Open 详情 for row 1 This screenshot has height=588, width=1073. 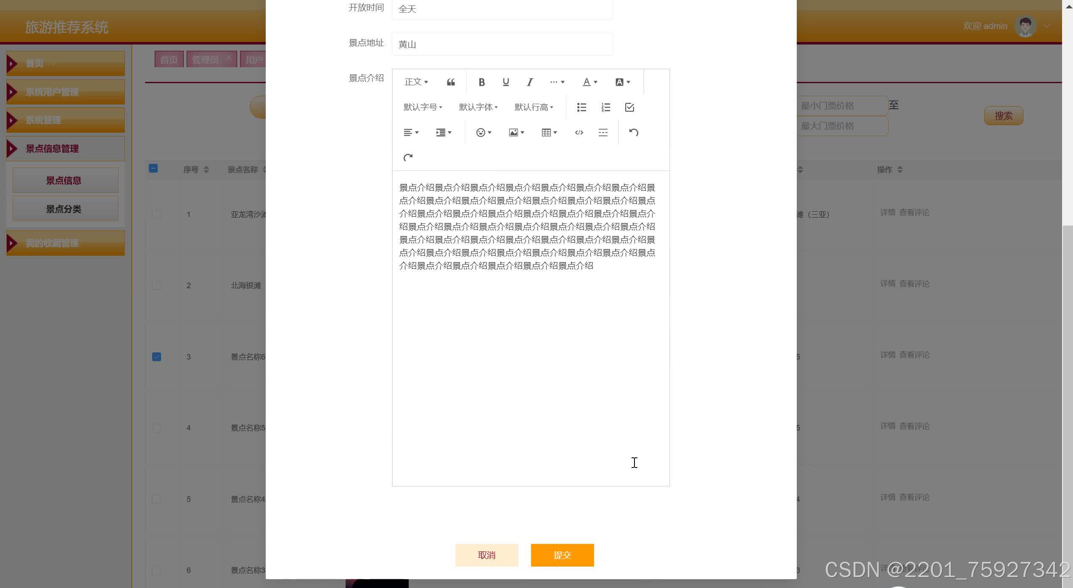(x=888, y=213)
